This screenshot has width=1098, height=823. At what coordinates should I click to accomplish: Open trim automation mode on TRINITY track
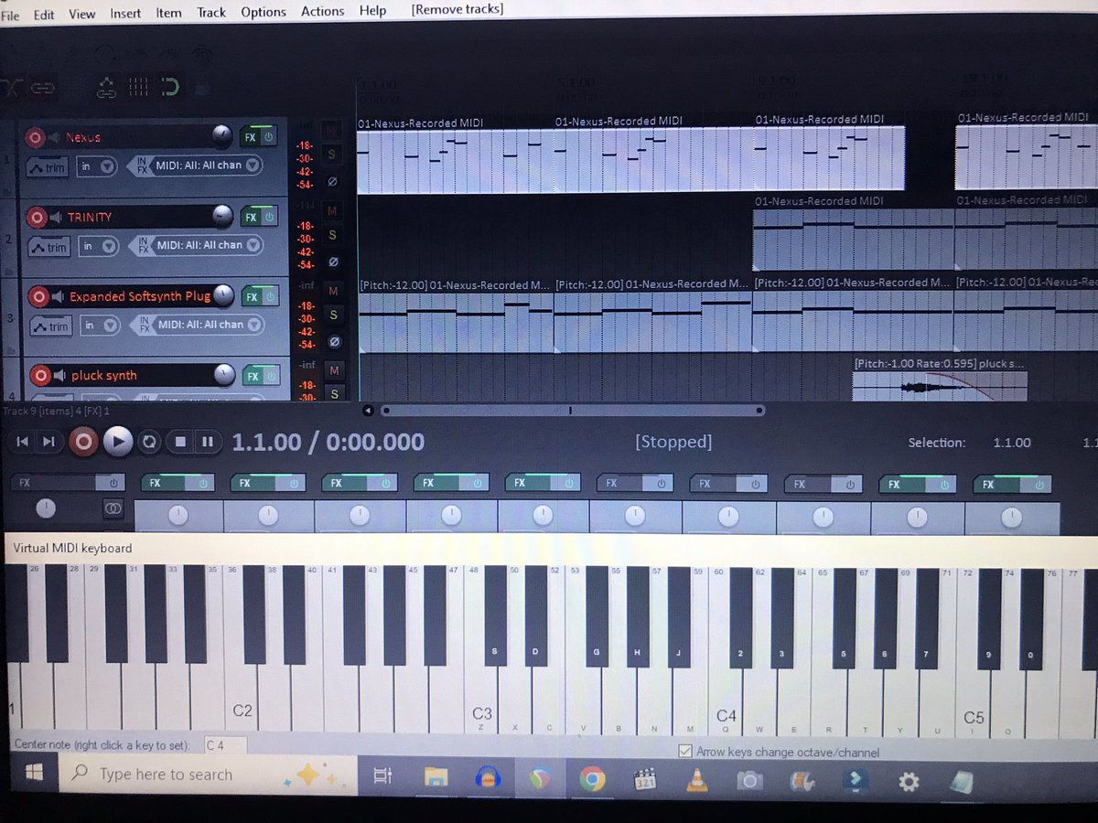click(x=49, y=247)
